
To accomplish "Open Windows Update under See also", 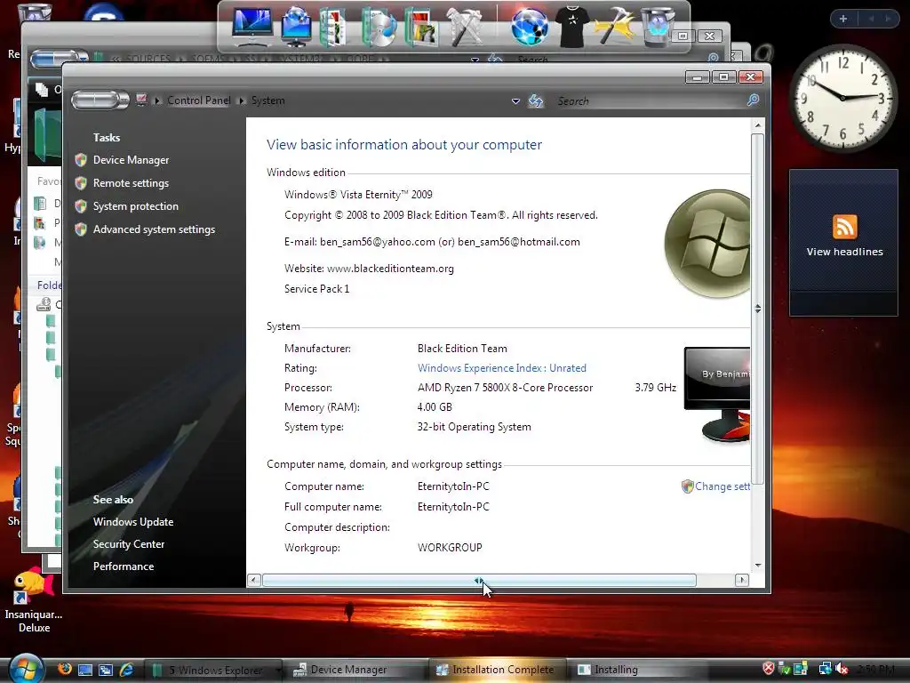I will pos(133,521).
